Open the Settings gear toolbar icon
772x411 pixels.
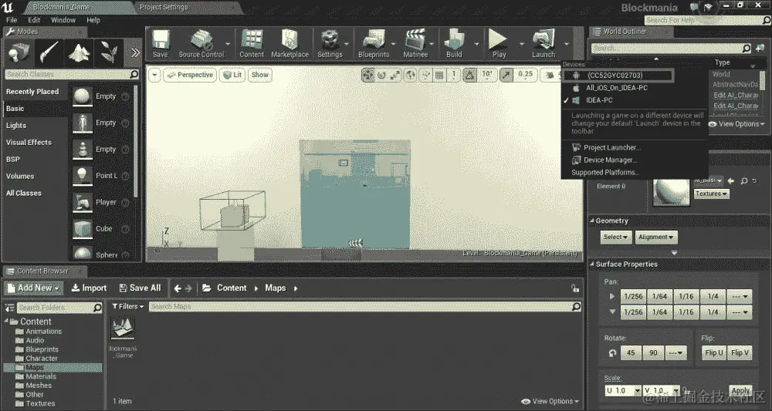(330, 44)
